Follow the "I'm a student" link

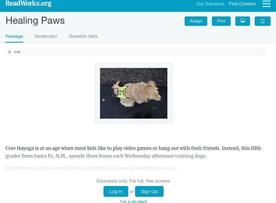[x=134, y=201]
